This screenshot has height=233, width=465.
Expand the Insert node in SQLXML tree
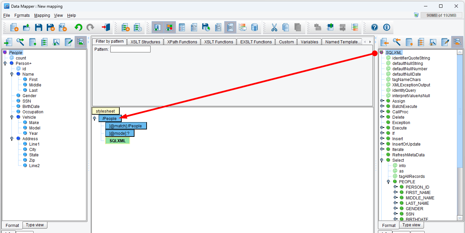[382, 139]
